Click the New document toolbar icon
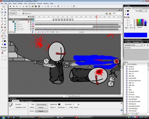 point(30,6)
